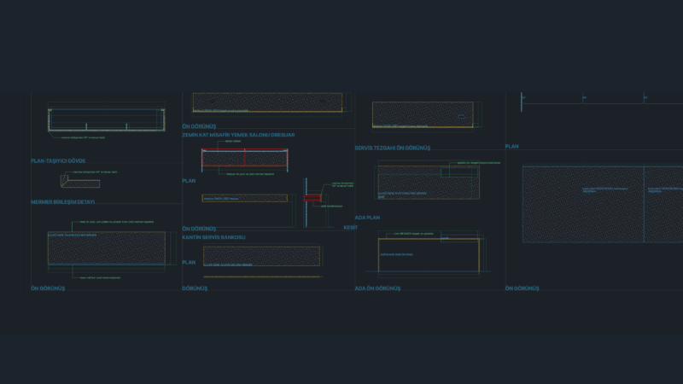
Task: Click the ada front view yellow outline
Action: tap(429, 255)
